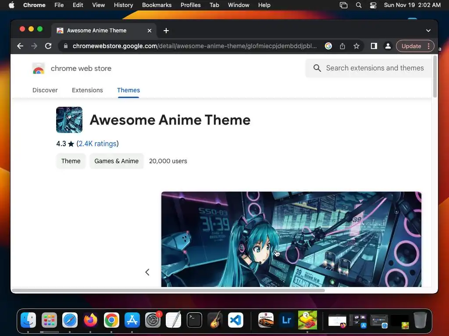Click the anime theme preview image

tap(291, 239)
